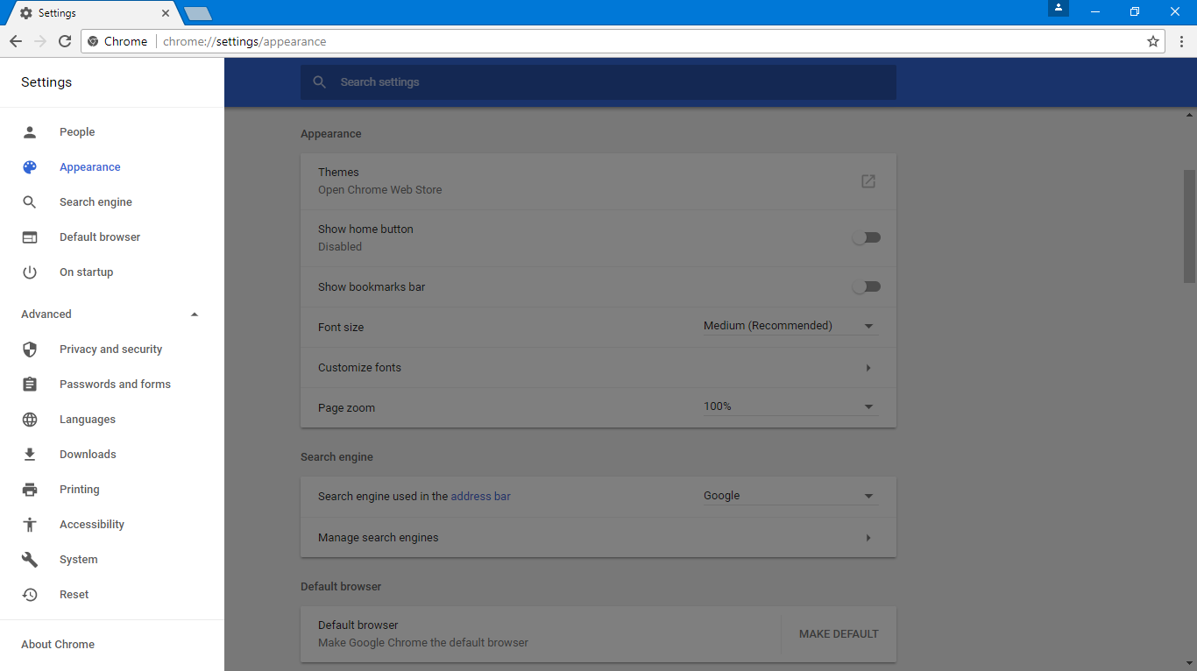Click the Downloads arrow icon

[x=30, y=455]
